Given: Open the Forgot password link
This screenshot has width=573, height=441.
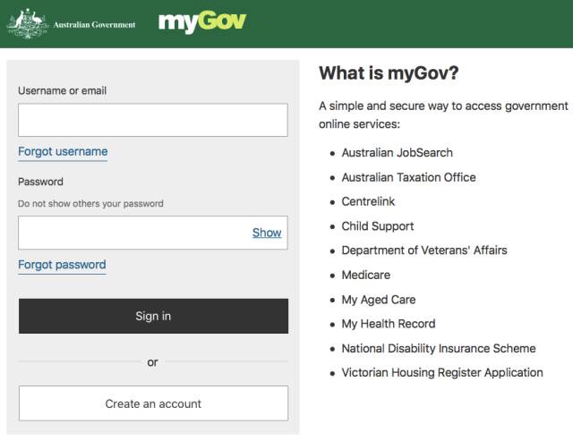Looking at the screenshot, I should pyautogui.click(x=62, y=265).
